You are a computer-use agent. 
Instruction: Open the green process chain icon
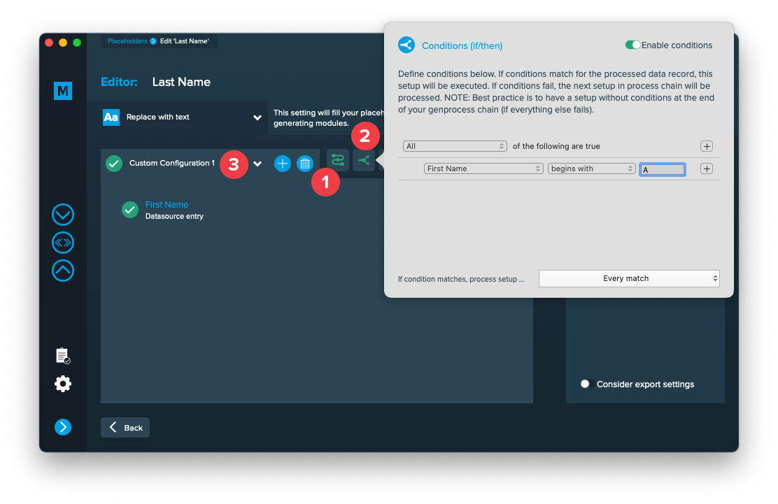click(x=338, y=160)
